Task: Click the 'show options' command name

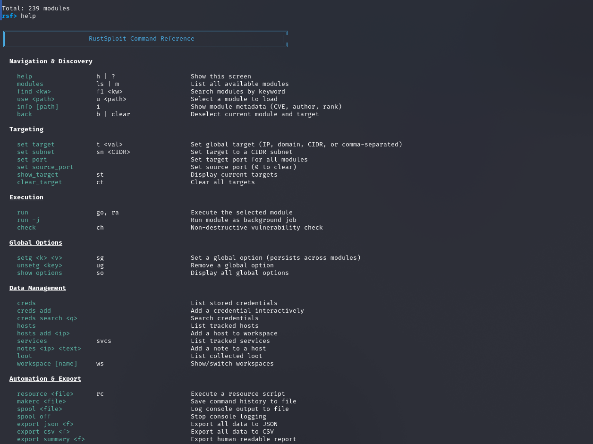Action: tap(40, 273)
